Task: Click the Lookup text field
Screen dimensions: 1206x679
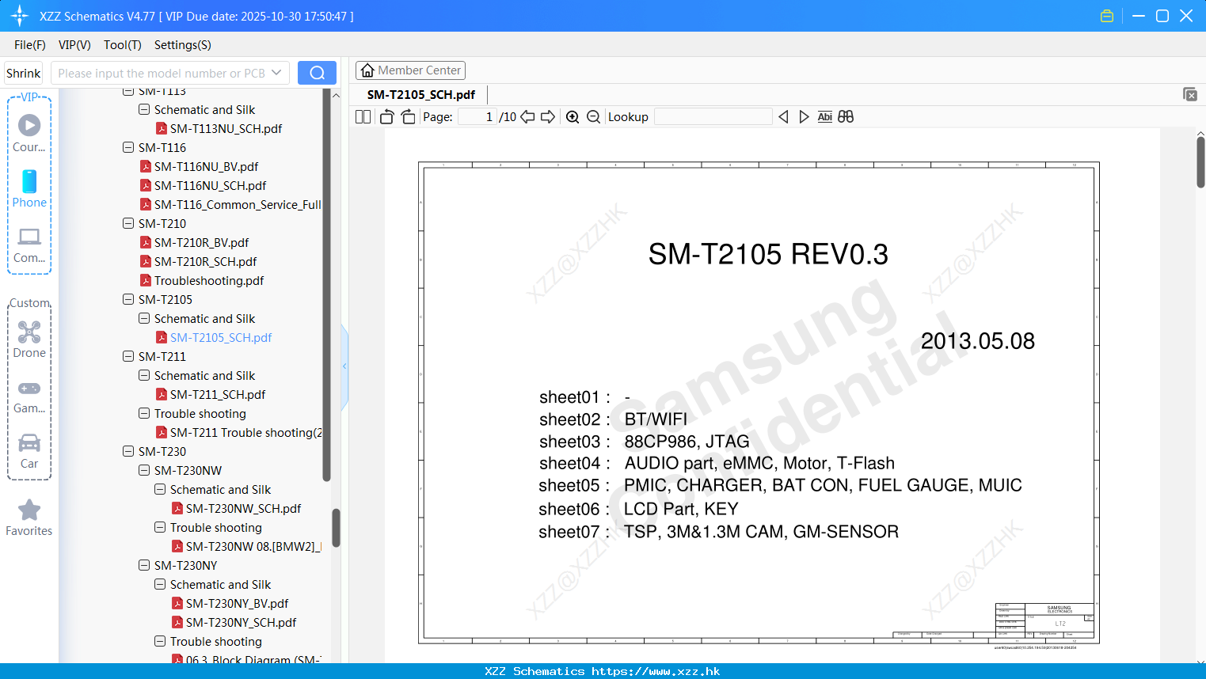Action: (713, 117)
